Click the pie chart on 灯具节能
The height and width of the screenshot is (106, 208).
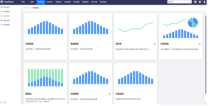tap(193, 23)
